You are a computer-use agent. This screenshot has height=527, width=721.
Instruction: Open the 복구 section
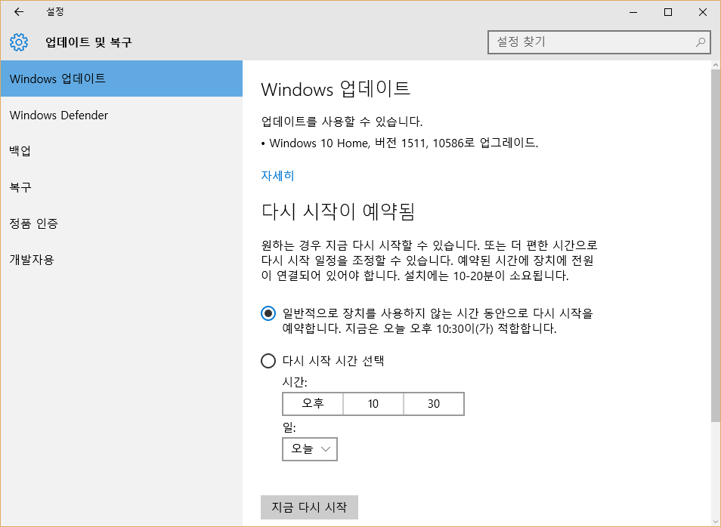click(x=122, y=187)
